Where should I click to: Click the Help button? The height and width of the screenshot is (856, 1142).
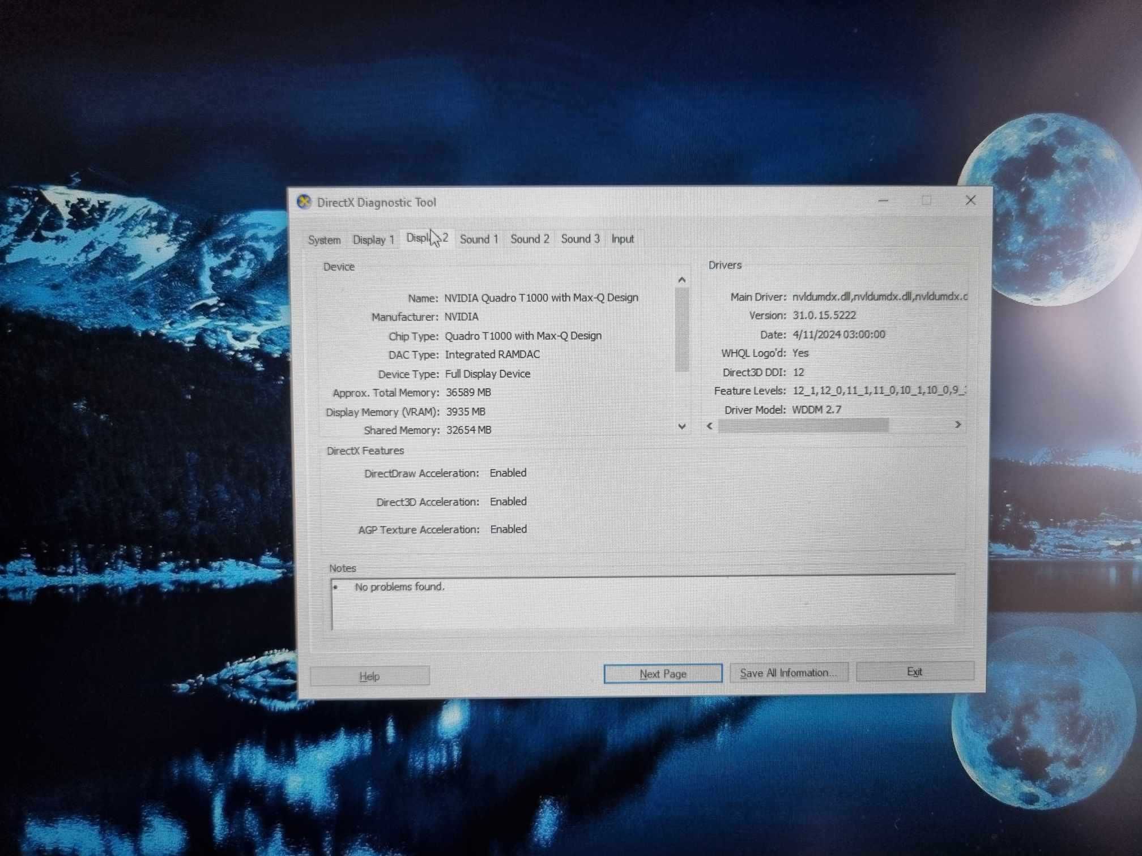click(x=370, y=676)
